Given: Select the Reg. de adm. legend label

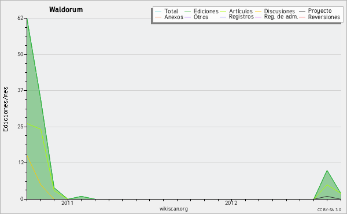Looking at the screenshot, I should (281, 17).
